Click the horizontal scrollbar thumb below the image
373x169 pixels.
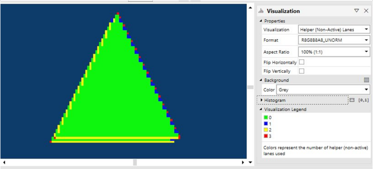[135, 162]
